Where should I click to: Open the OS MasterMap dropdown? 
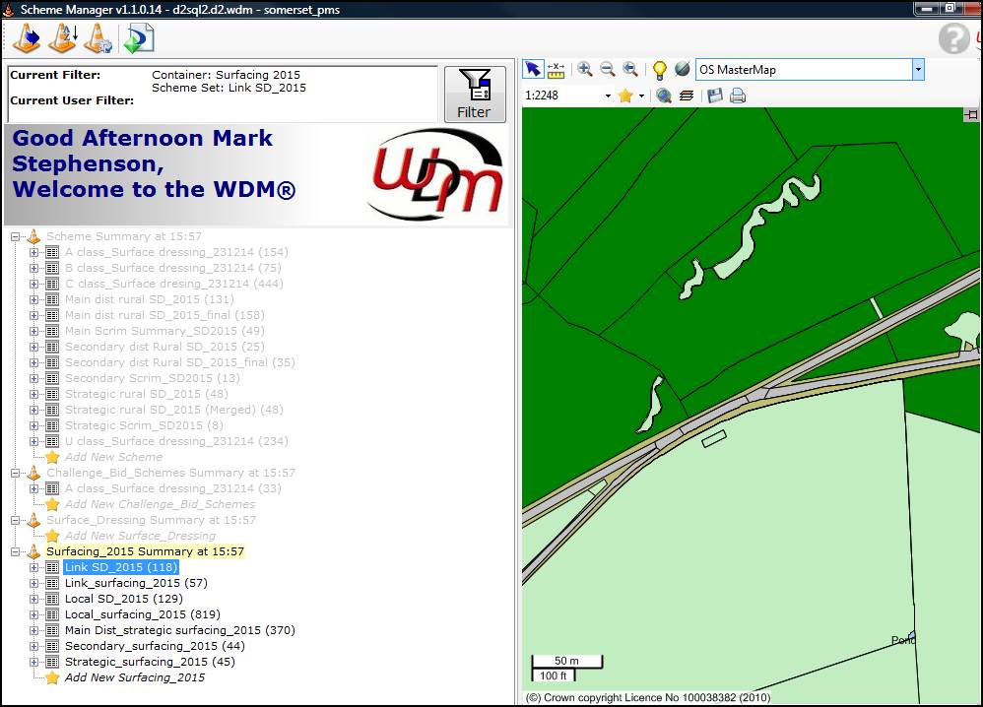pyautogui.click(x=918, y=70)
